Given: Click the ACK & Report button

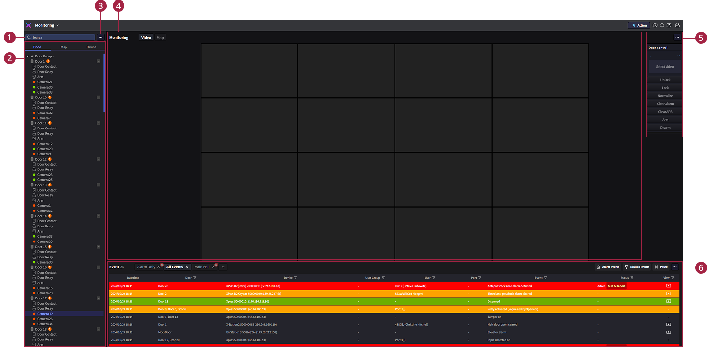Looking at the screenshot, I should click(616, 286).
